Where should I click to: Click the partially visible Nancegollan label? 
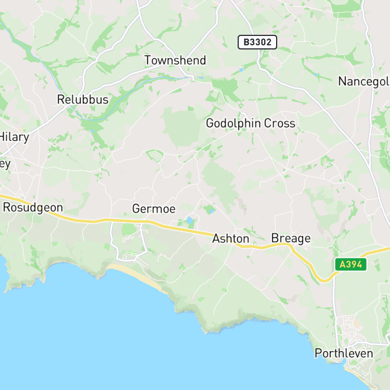(364, 82)
